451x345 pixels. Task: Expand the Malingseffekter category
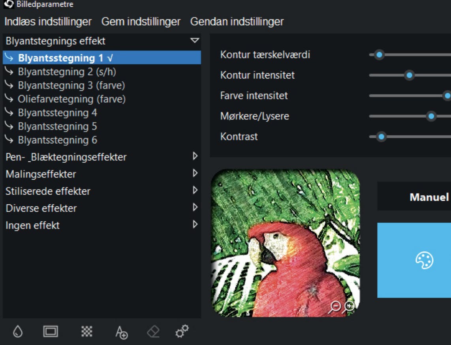[195, 173]
